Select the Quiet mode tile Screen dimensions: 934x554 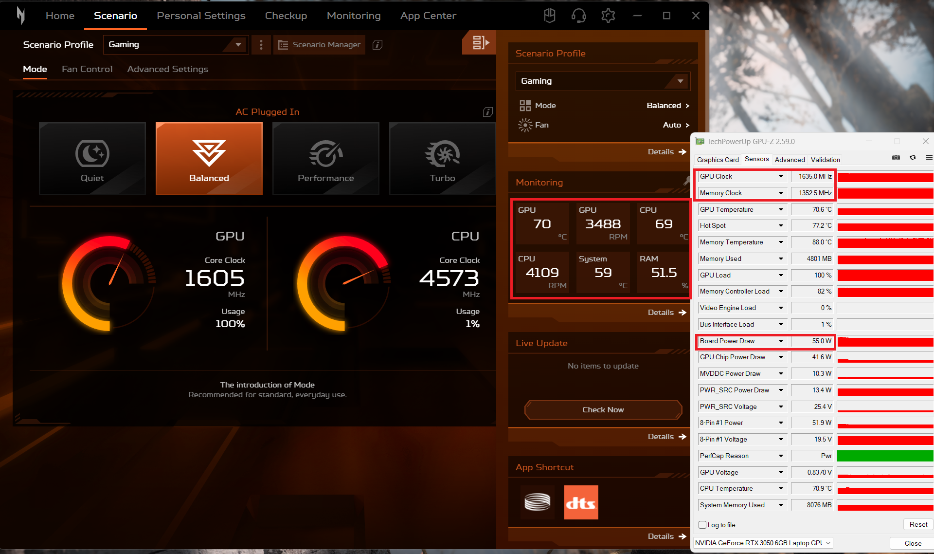coord(92,159)
